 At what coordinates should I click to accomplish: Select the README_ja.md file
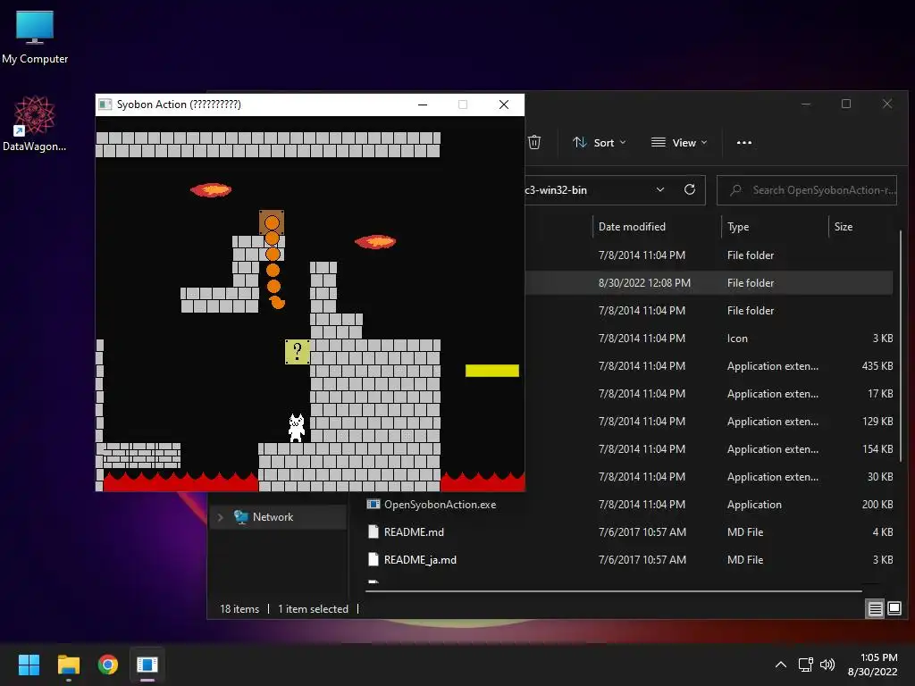tap(420, 560)
